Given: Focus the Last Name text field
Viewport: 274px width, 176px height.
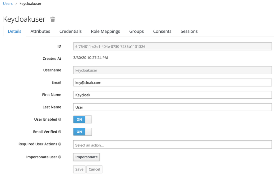Looking at the screenshot, I should [172, 107].
